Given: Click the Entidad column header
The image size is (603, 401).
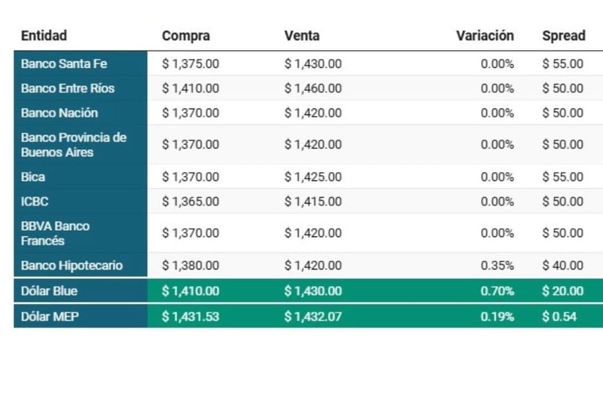Looking at the screenshot, I should (44, 36).
